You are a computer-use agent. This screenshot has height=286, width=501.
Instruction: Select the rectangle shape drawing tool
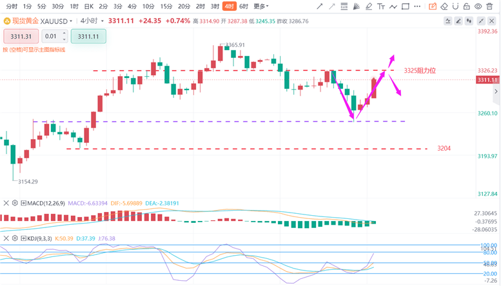click(x=405, y=6)
